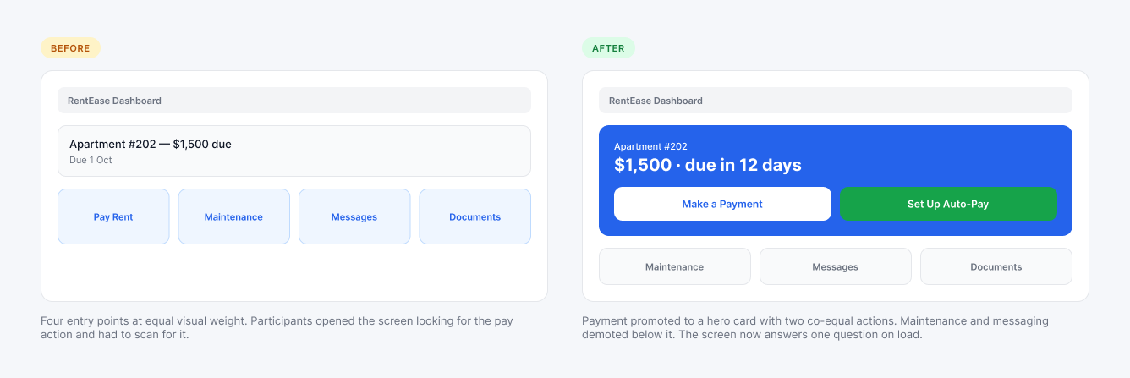Screen dimensions: 1130x378
Task: Click the RentEase Dashboard bar in the After mockup
Action: point(836,100)
